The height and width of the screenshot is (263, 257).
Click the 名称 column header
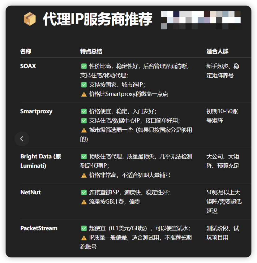click(x=26, y=51)
